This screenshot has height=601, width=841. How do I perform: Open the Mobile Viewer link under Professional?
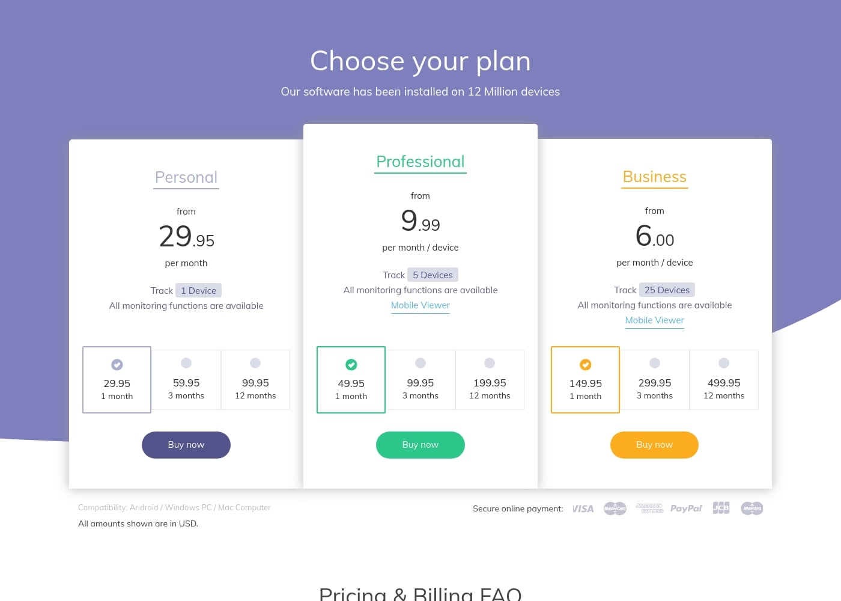coord(421,305)
